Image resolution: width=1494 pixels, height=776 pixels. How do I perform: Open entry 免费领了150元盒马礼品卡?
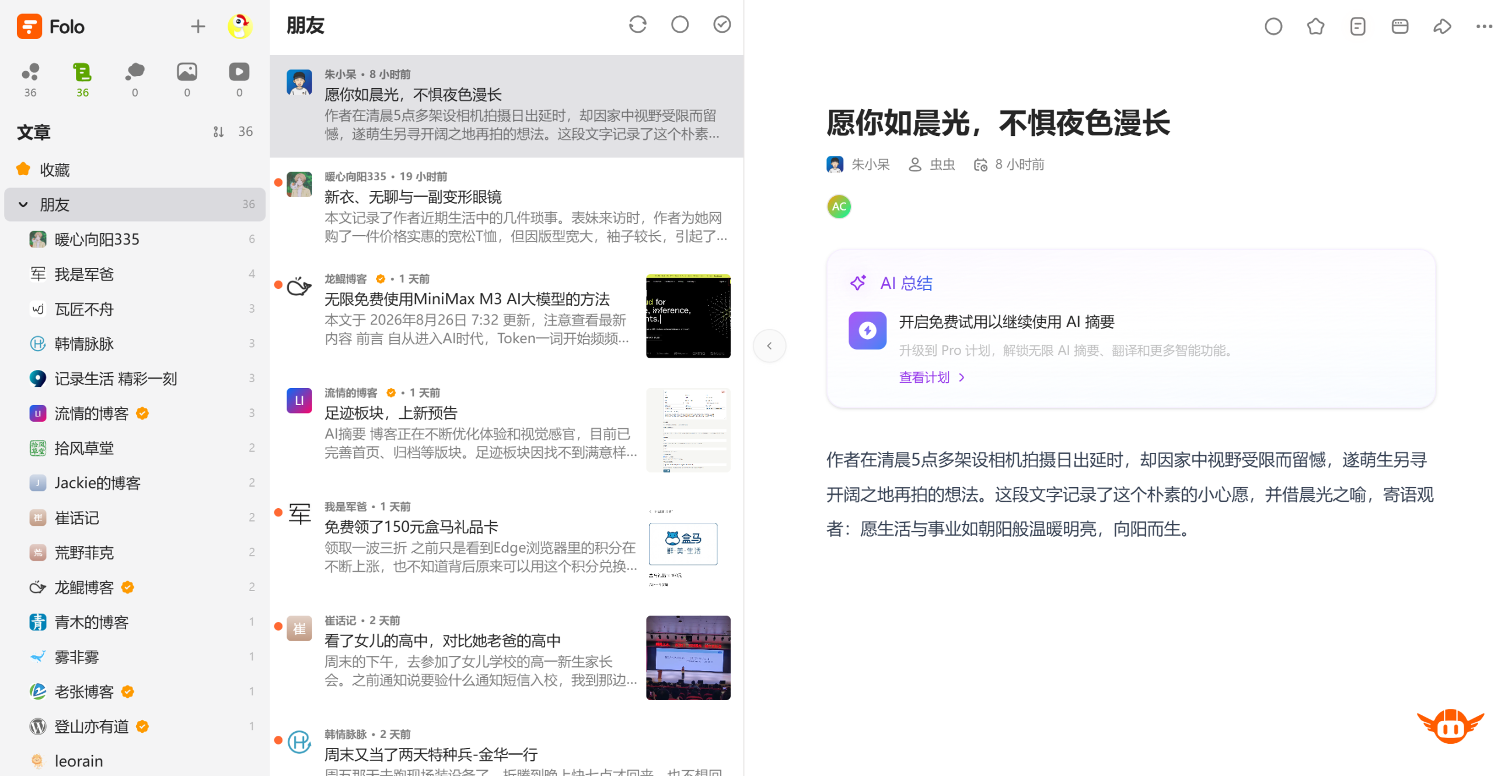pyautogui.click(x=506, y=543)
